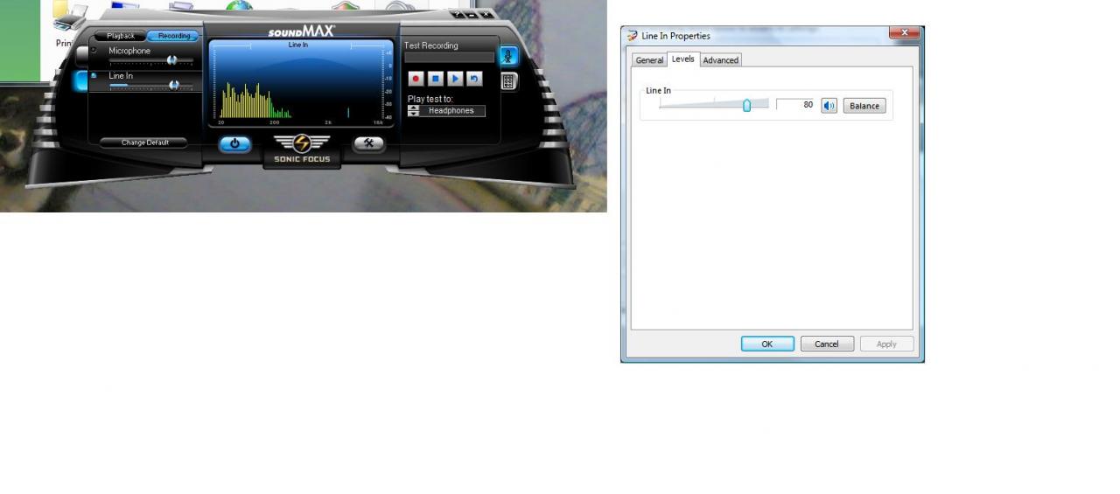Click the Change Default button
Image resolution: width=1120 pixels, height=494 pixels.
point(145,143)
